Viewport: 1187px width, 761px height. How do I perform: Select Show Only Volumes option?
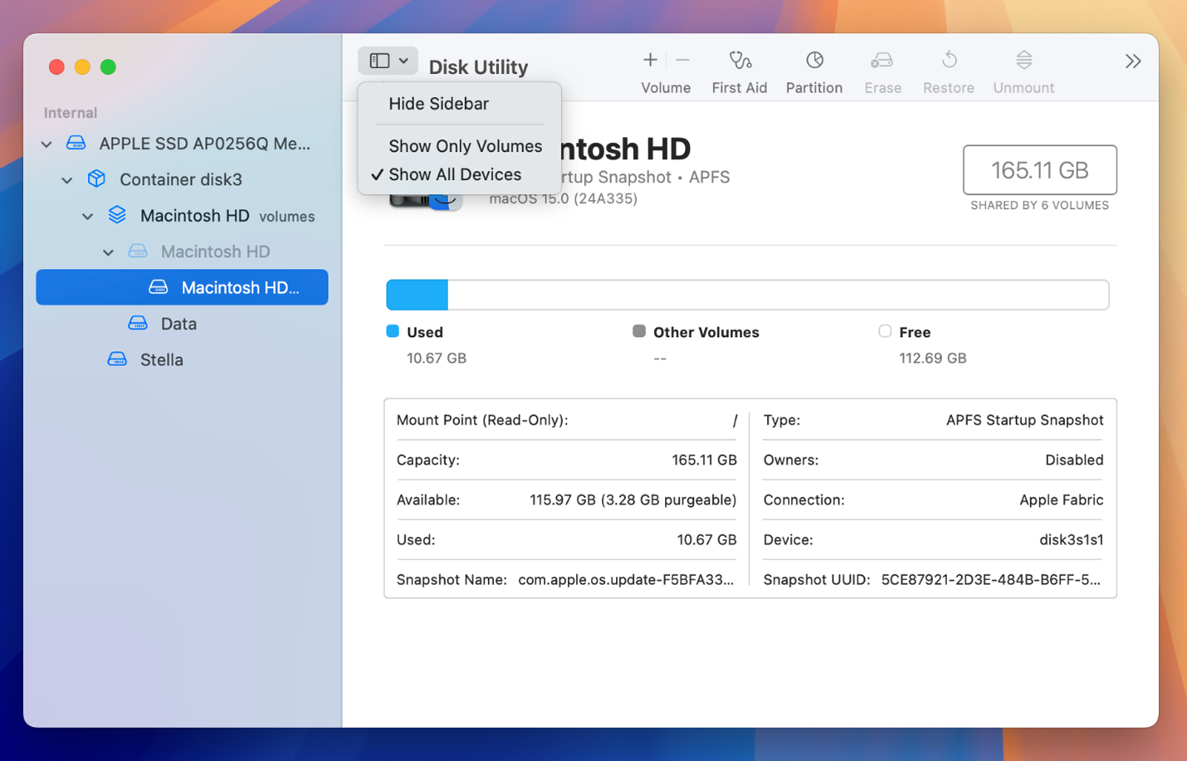click(465, 146)
